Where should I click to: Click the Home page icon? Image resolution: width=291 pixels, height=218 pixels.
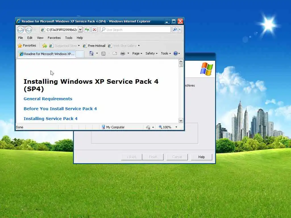pyautogui.click(x=91, y=54)
